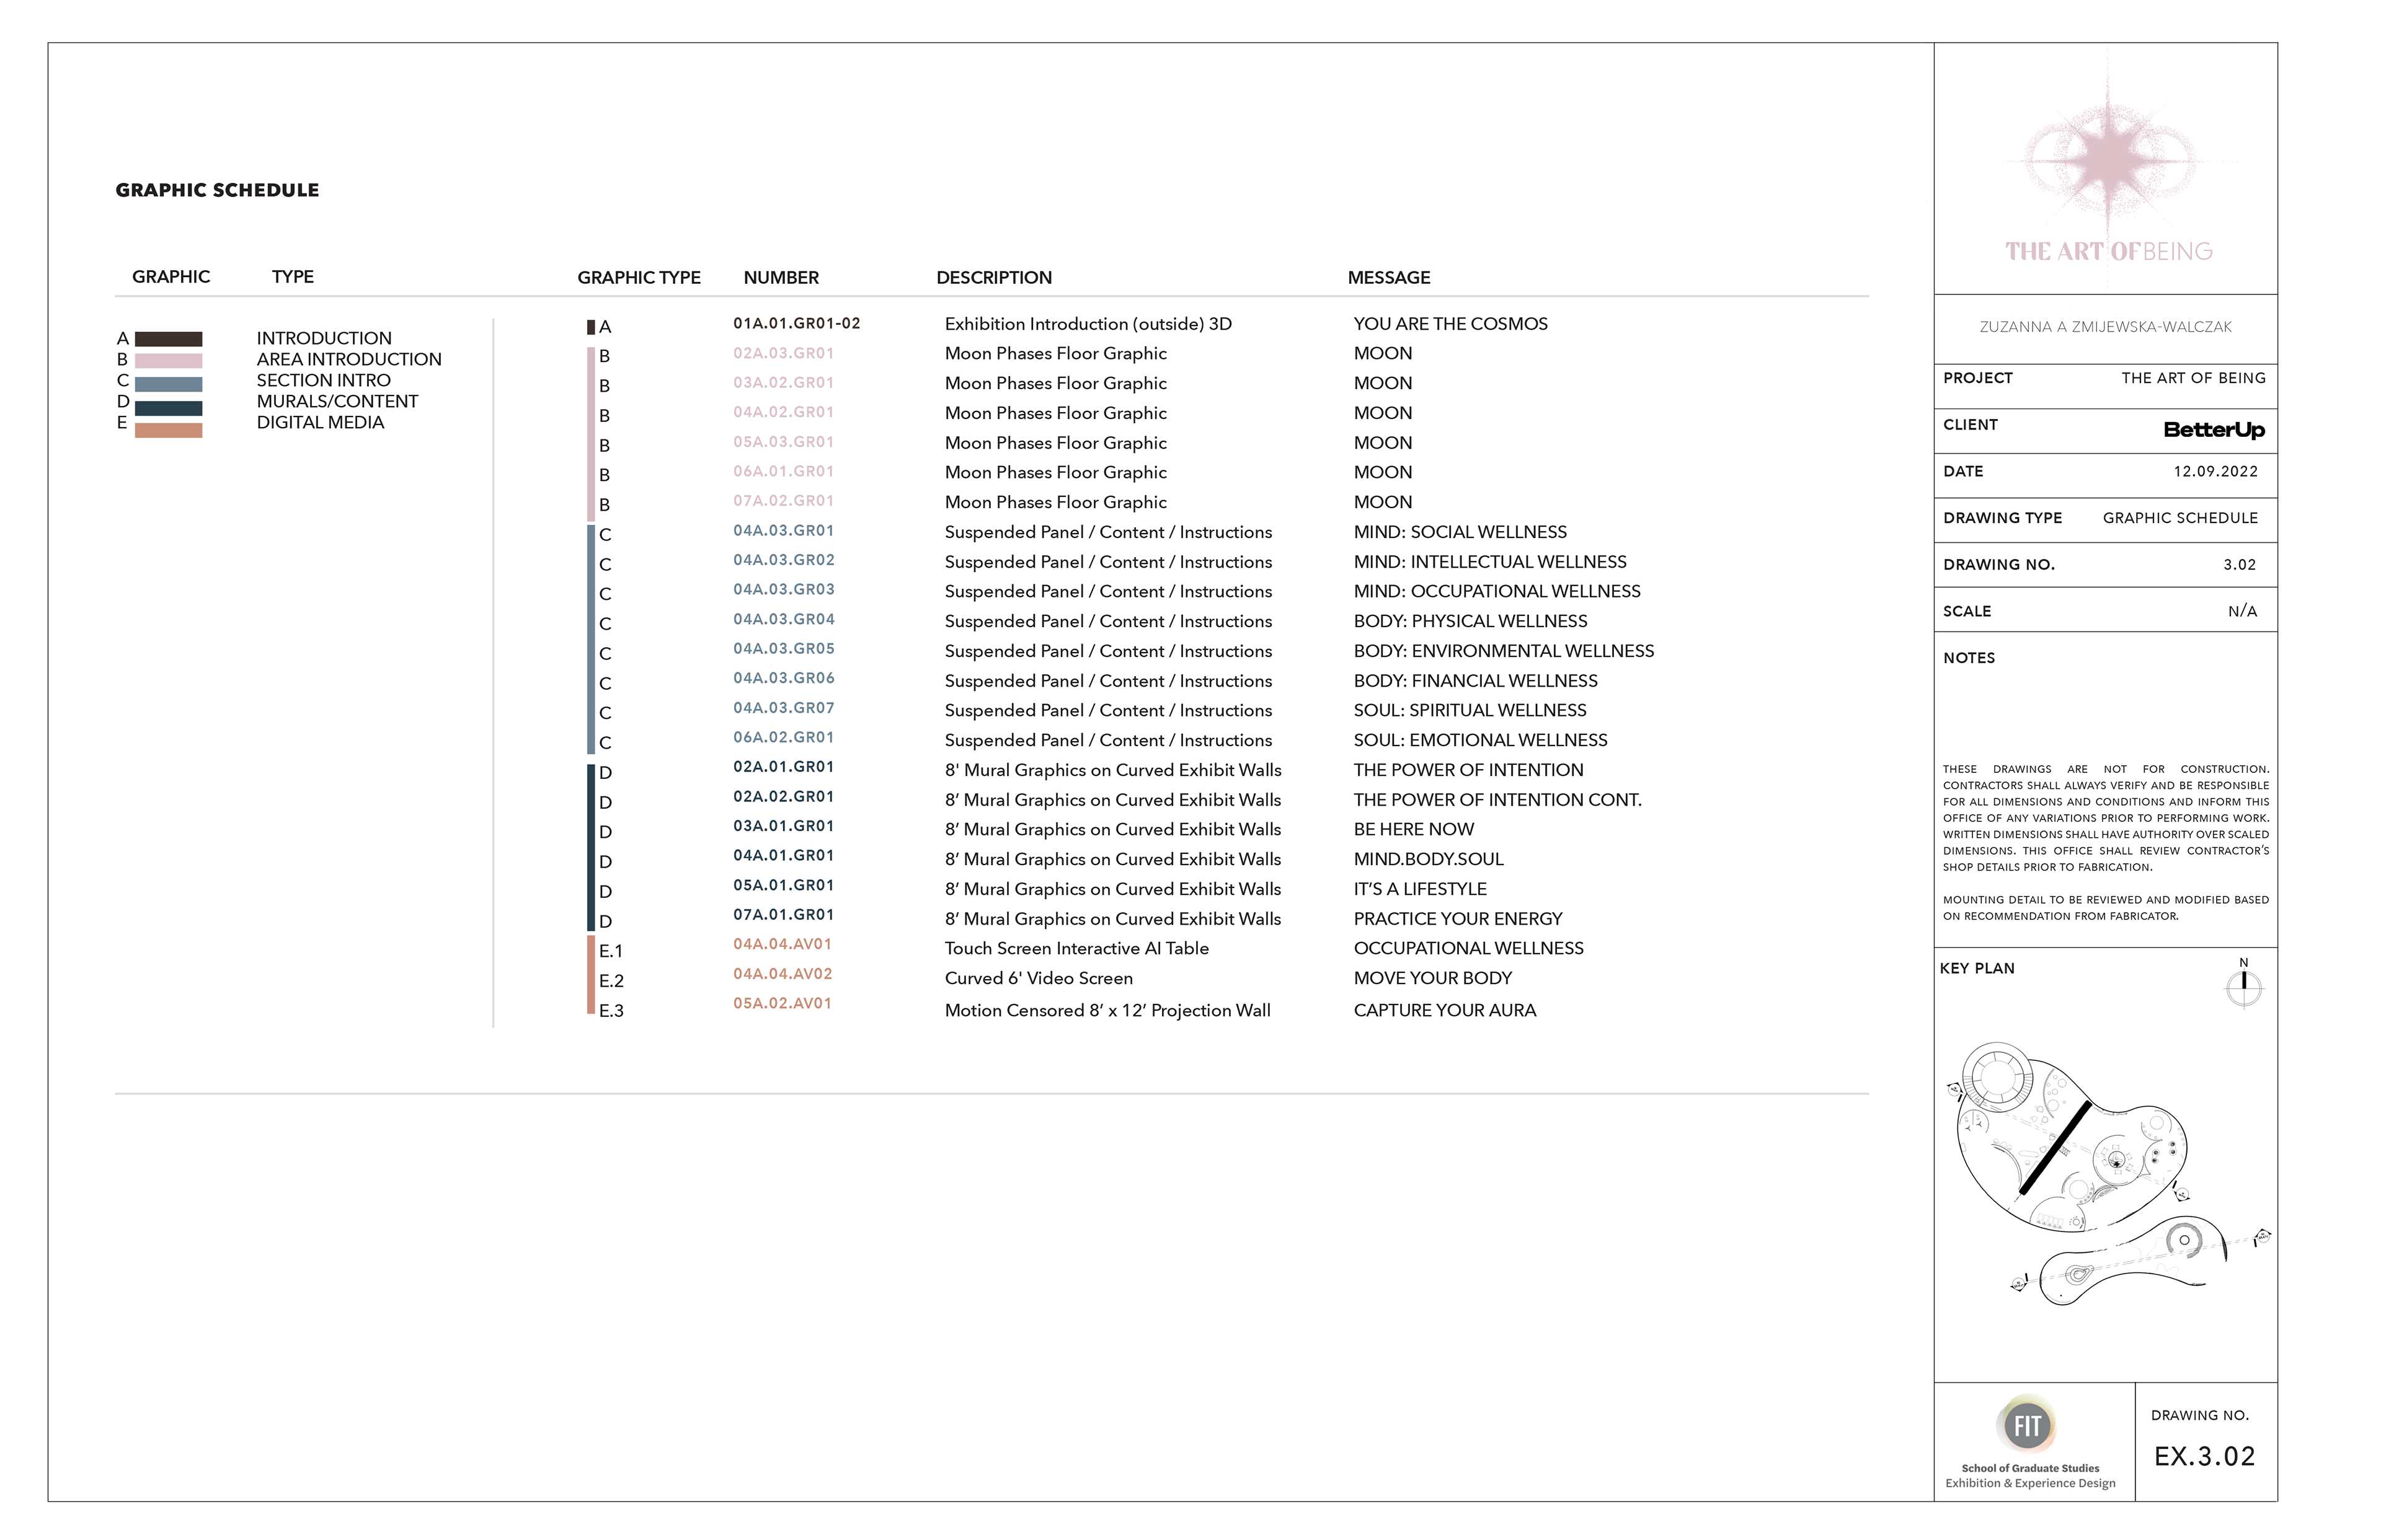Click MIND: INTELLECTUAL WELLNESS message

click(x=1489, y=562)
